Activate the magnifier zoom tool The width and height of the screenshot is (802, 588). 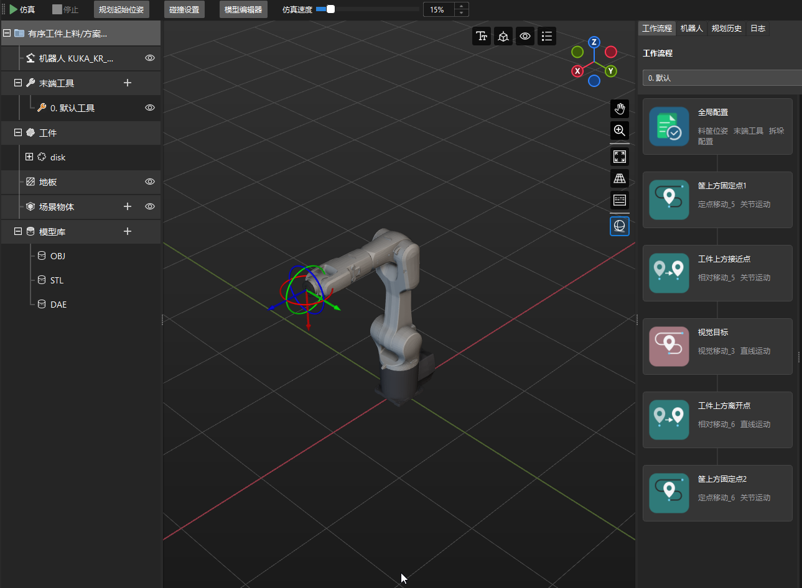pos(619,131)
